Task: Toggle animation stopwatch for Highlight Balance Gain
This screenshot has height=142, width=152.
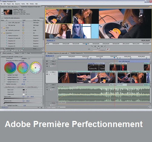Action: coord(6,79)
